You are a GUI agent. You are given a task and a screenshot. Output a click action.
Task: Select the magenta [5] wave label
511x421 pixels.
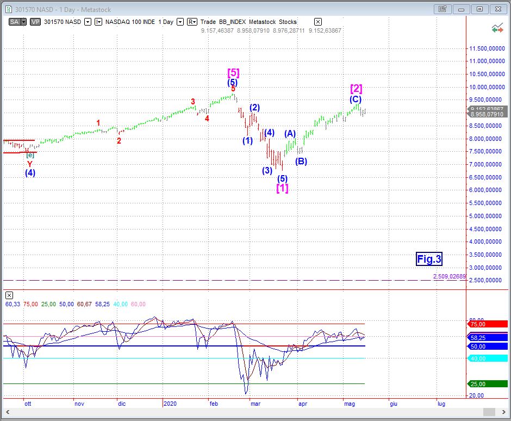233,72
